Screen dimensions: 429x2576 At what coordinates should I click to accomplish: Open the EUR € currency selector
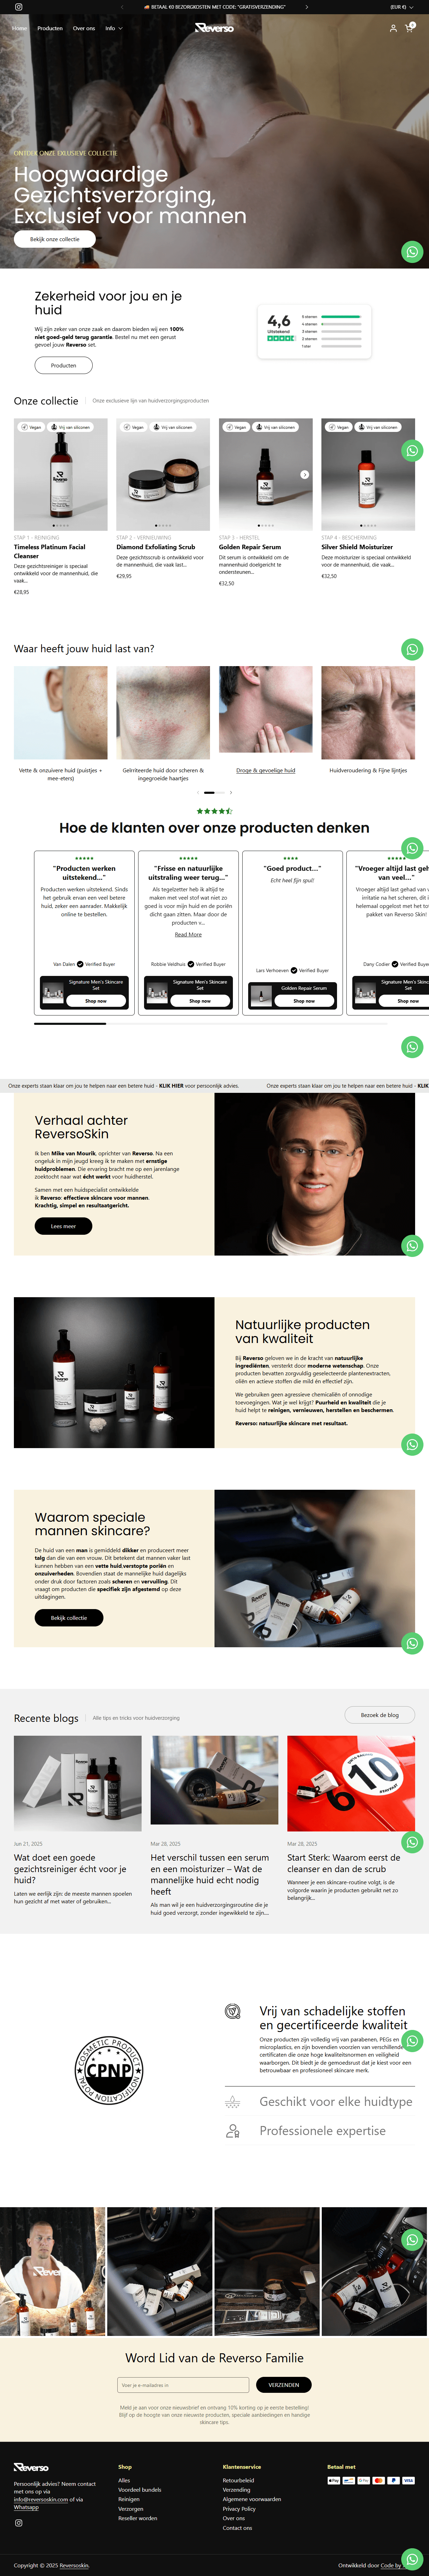click(400, 7)
